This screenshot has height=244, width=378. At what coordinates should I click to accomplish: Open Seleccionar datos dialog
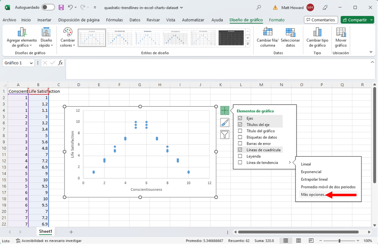(290, 33)
